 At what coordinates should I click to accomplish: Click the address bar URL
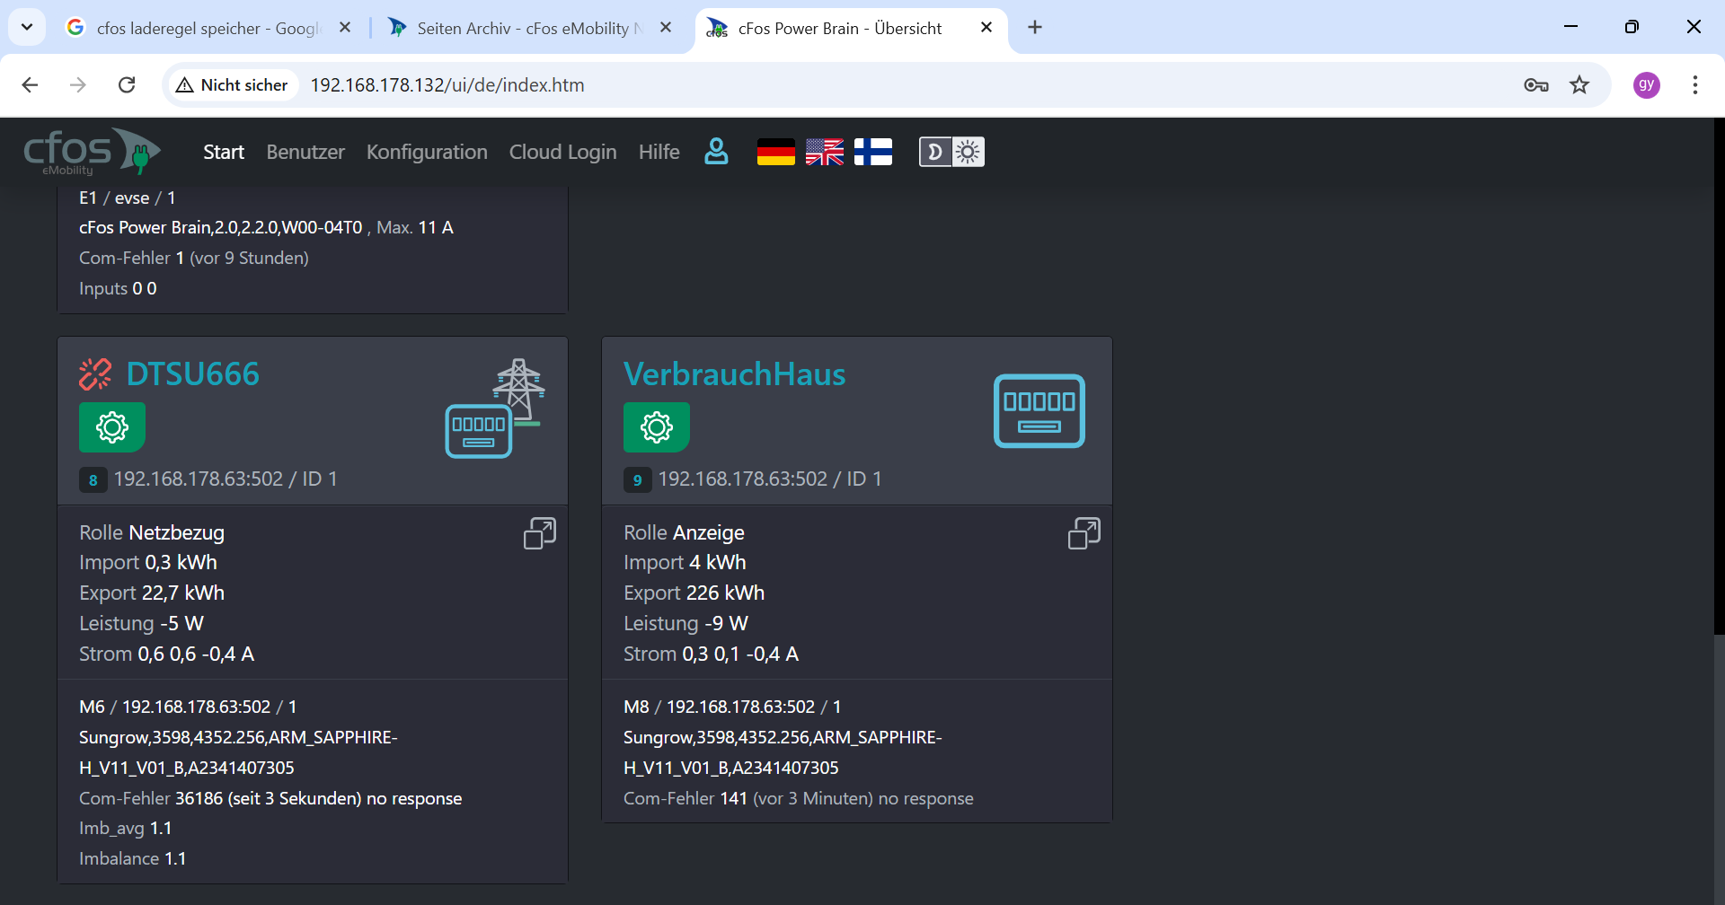pos(447,85)
